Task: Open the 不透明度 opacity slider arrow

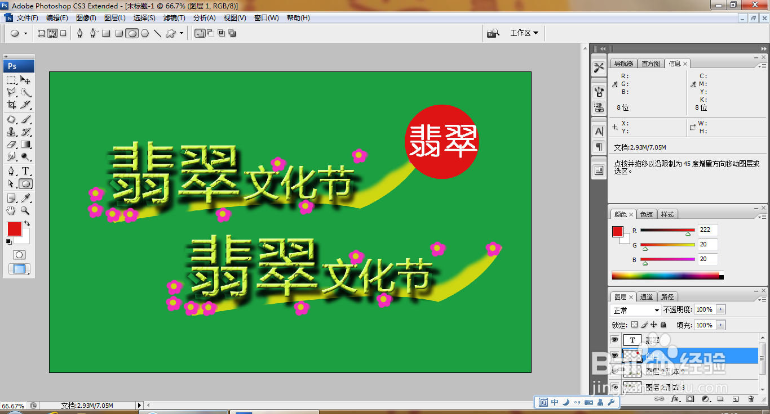Action: (x=721, y=310)
